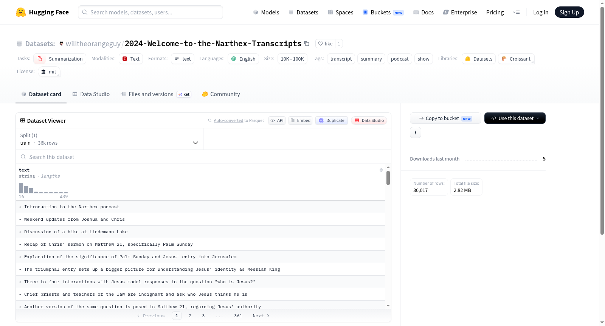Open Enterprise in the top navigation
This screenshot has height=326, width=605.
460,12
